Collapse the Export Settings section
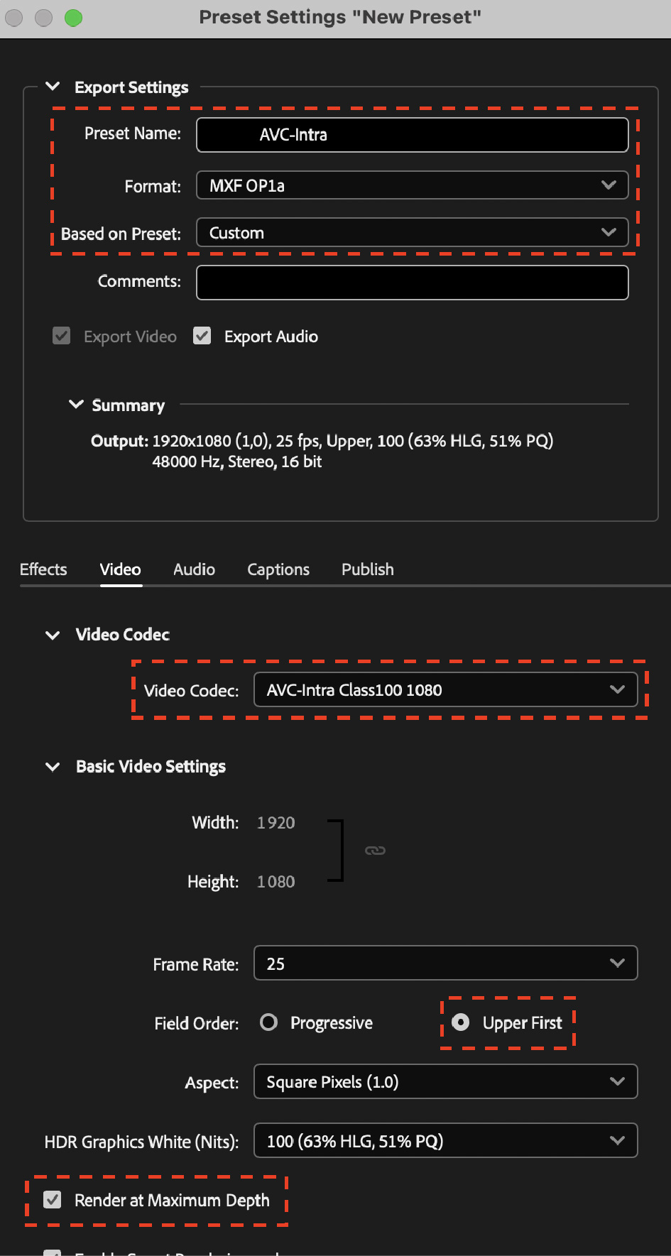The width and height of the screenshot is (671, 1256). click(x=53, y=86)
